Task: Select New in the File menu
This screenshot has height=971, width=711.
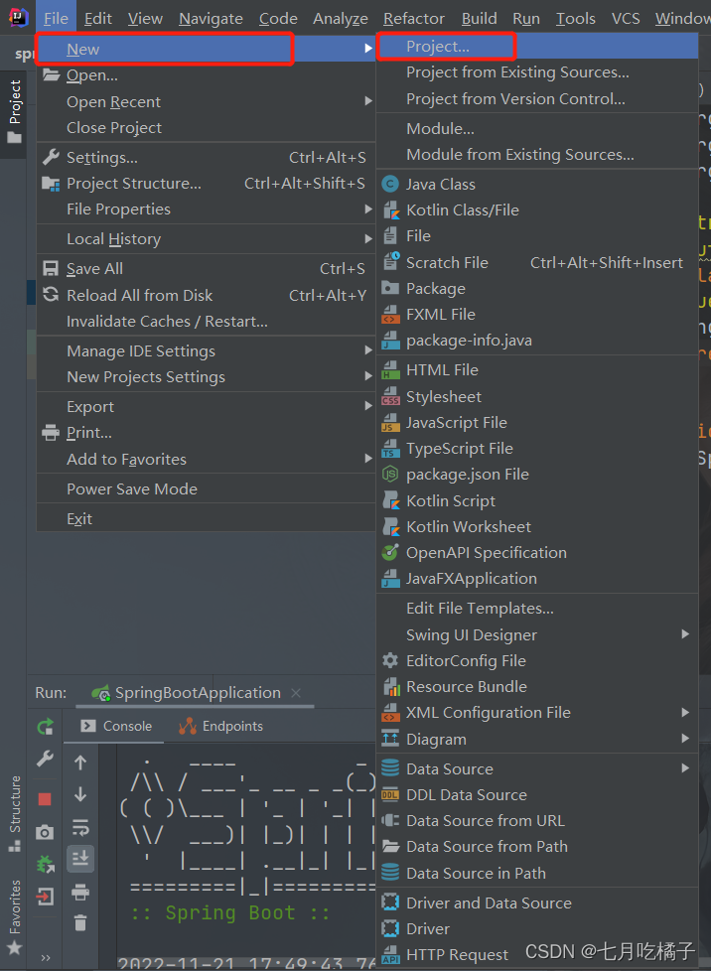Action: (x=207, y=49)
